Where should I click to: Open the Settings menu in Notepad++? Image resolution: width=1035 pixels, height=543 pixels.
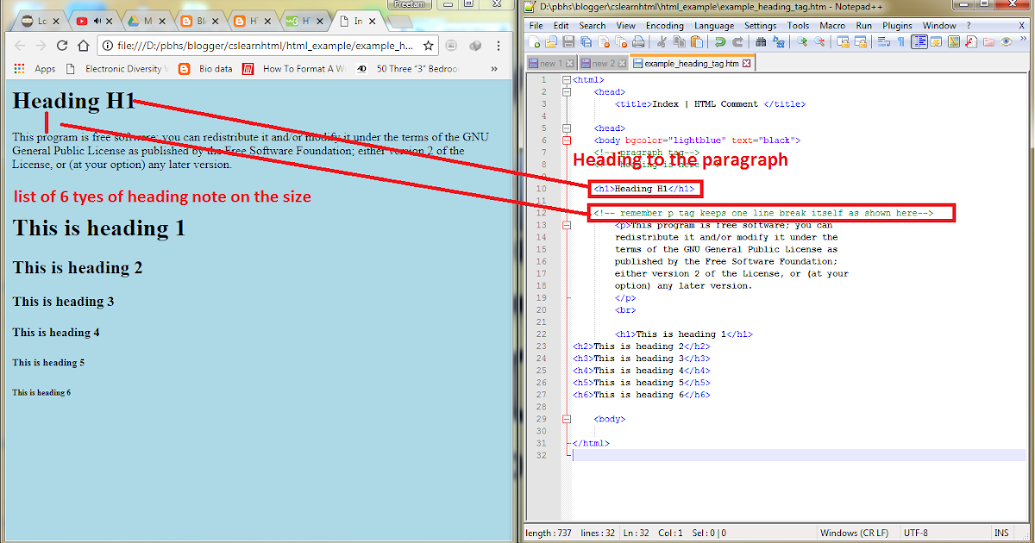(760, 26)
